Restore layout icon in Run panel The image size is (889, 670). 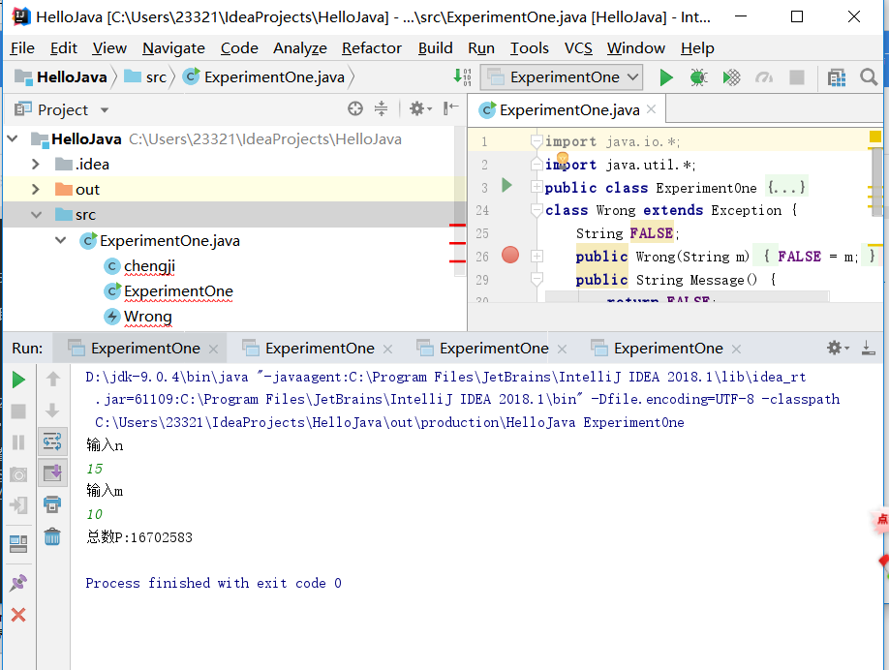coord(18,544)
